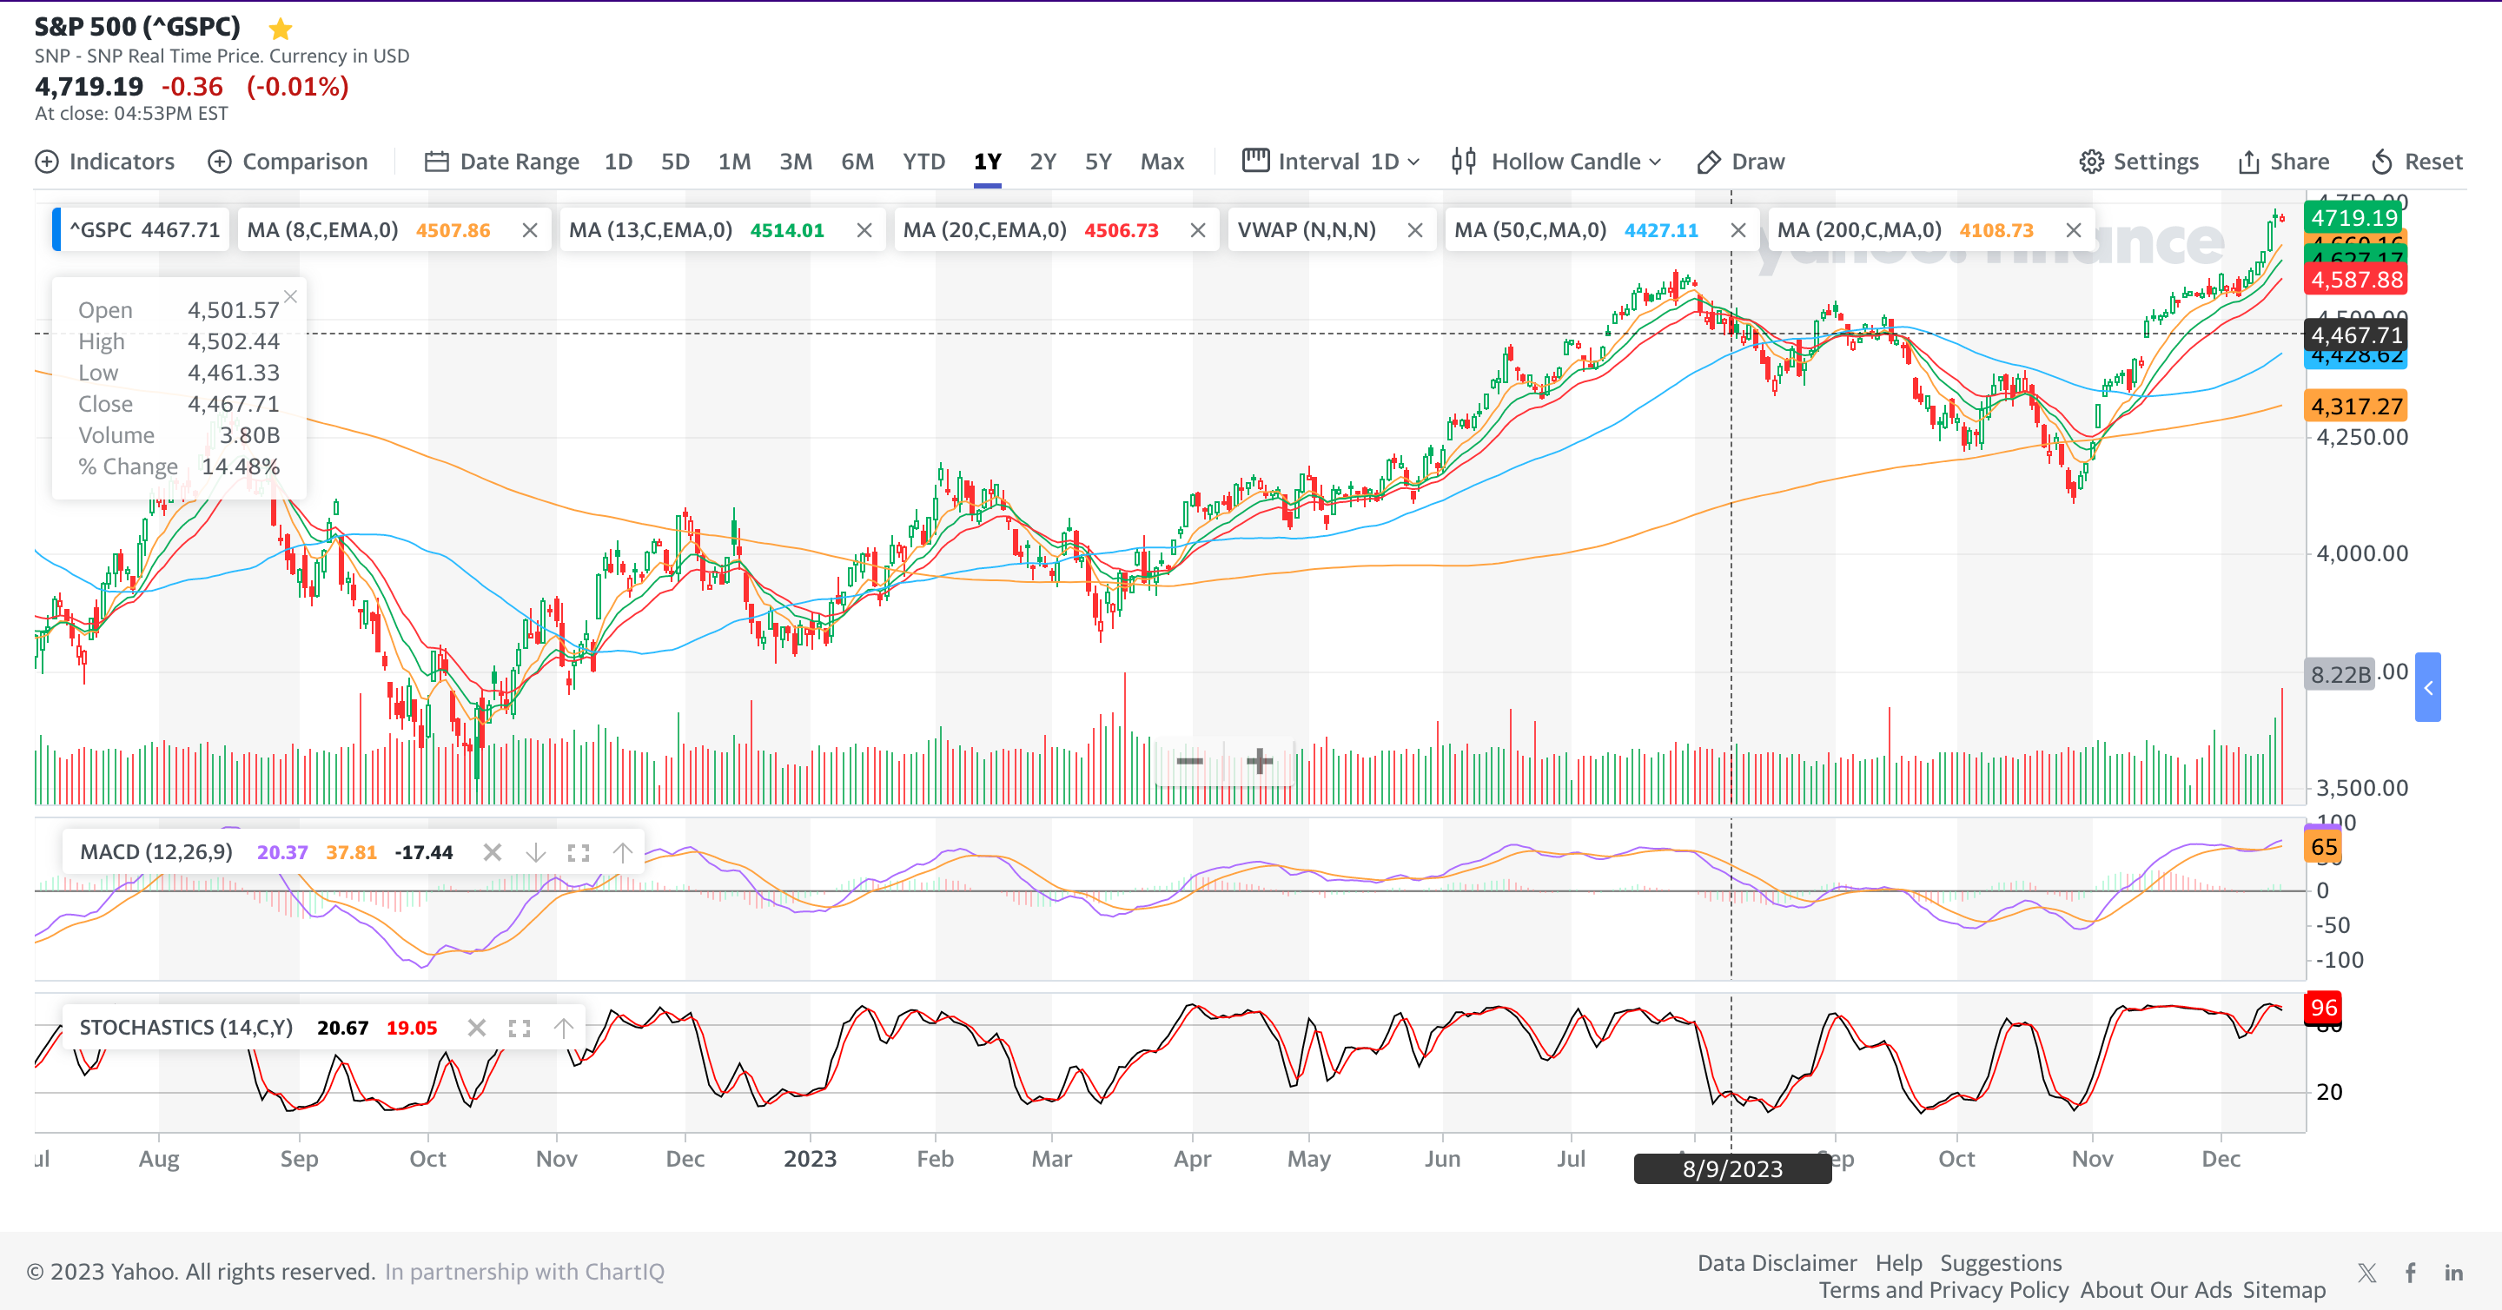Open chart Settings gear

(x=2091, y=162)
